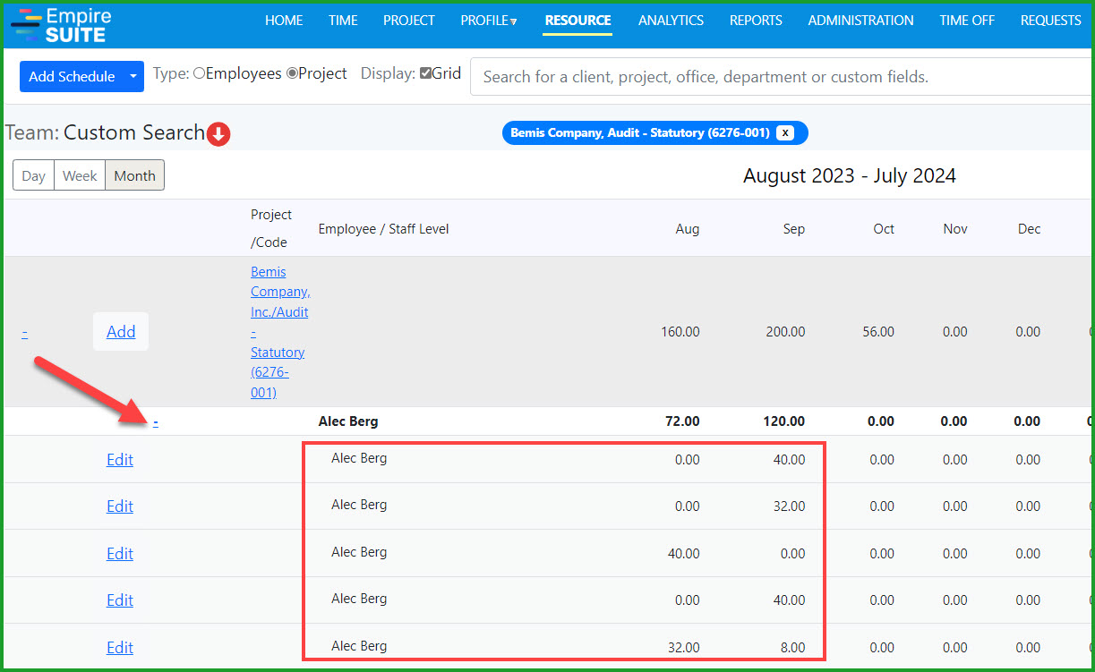Screen dimensions: 1095x672
Task: Open the PROFILE menu dropdown
Action: pos(489,21)
